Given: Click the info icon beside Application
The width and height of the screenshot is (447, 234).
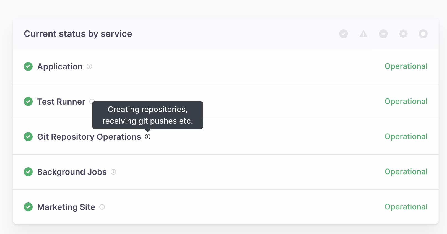Looking at the screenshot, I should coord(89,66).
